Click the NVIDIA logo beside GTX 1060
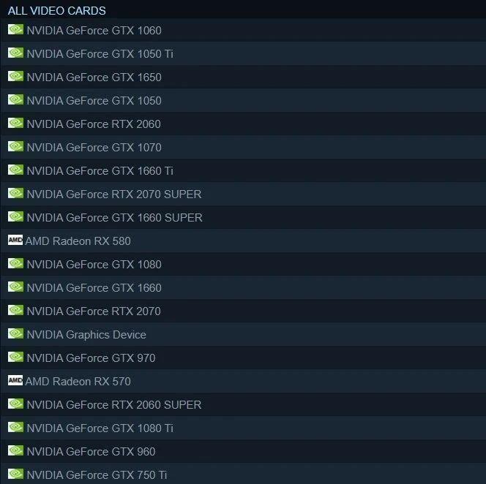The width and height of the screenshot is (486, 484). 15,29
